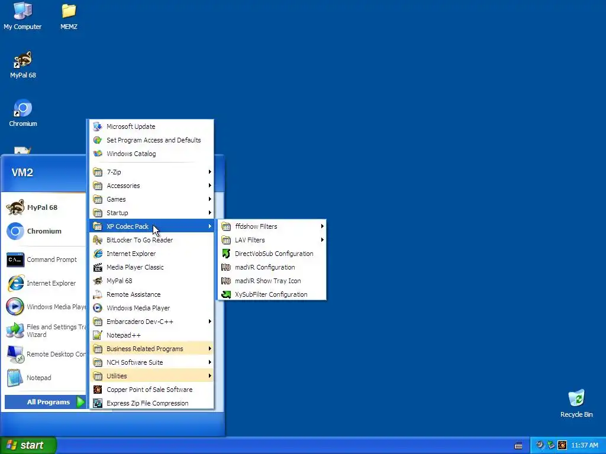Click the Utilities folder label
The width and height of the screenshot is (606, 454).
(x=117, y=376)
